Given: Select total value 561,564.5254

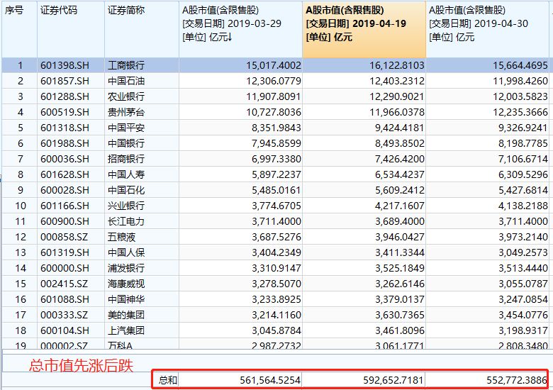Looking at the screenshot, I should pos(240,380).
